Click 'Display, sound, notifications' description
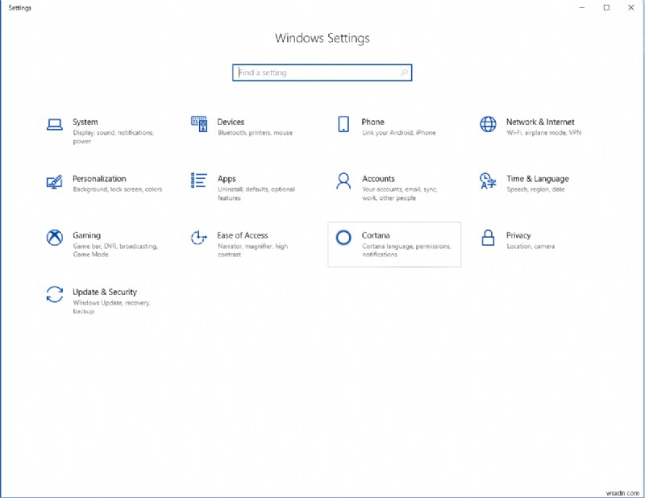 (x=114, y=132)
